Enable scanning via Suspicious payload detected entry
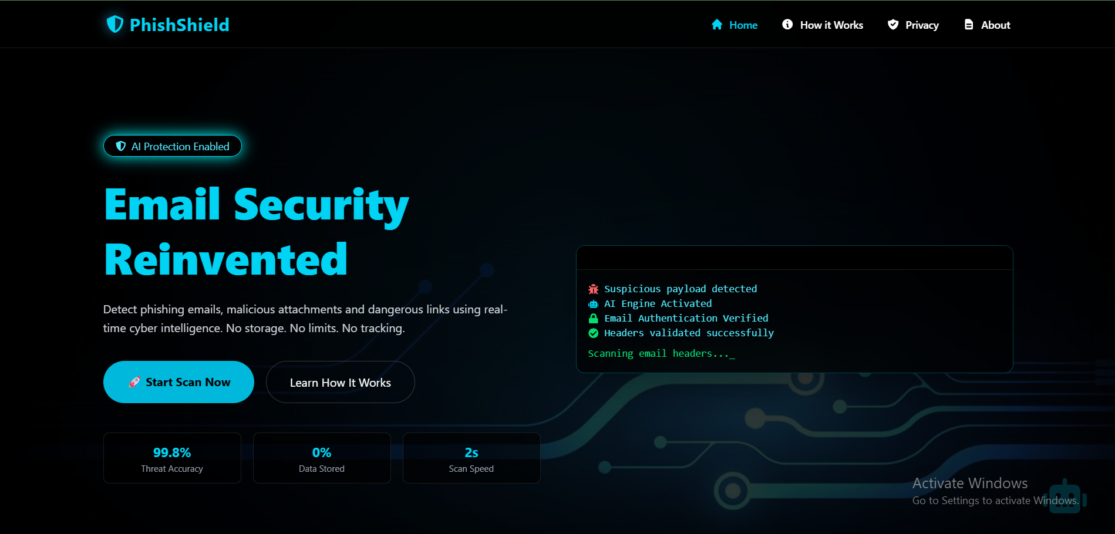 click(681, 288)
